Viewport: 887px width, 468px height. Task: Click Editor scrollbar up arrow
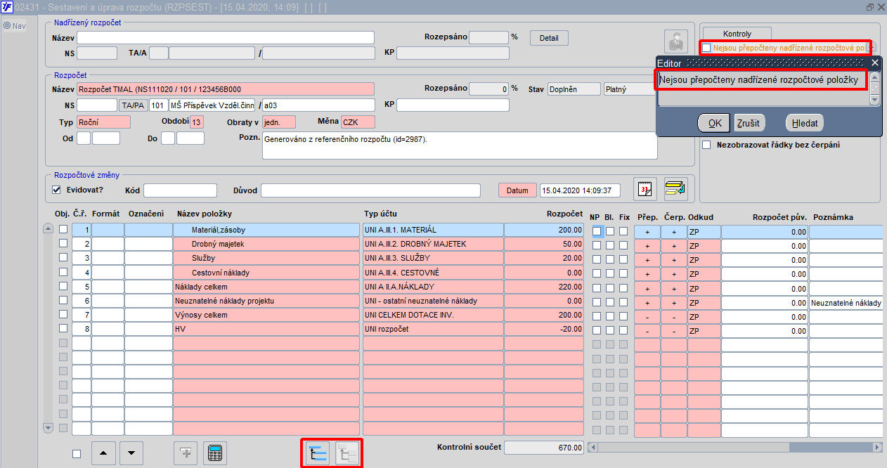[875, 77]
